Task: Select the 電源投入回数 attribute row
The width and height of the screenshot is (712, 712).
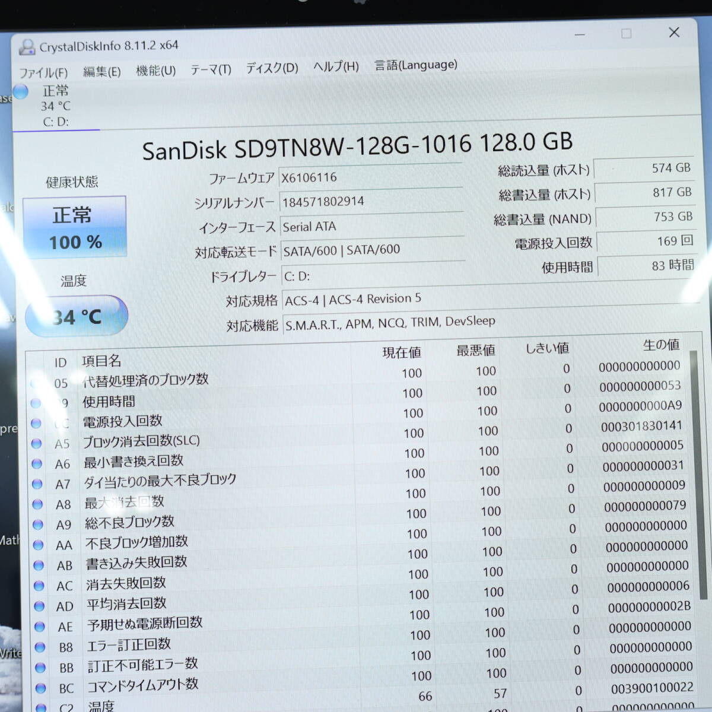Action: pyautogui.click(x=356, y=416)
